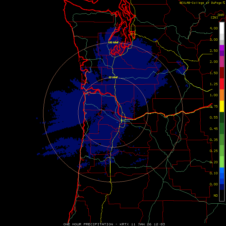Select the 0.25 legend value
This screenshot has height=226, width=226.
214,151
